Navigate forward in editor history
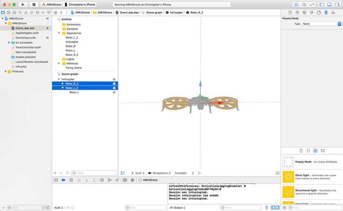The width and height of the screenshot is (343, 211). [67, 12]
